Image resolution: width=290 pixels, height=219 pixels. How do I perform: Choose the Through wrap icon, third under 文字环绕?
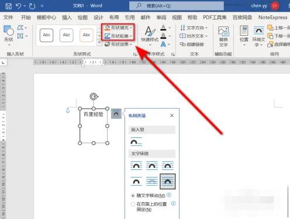(x=167, y=165)
